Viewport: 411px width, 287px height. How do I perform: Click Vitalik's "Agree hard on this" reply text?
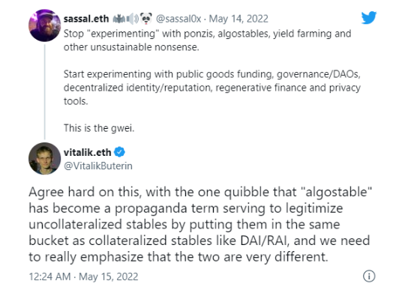click(200, 224)
